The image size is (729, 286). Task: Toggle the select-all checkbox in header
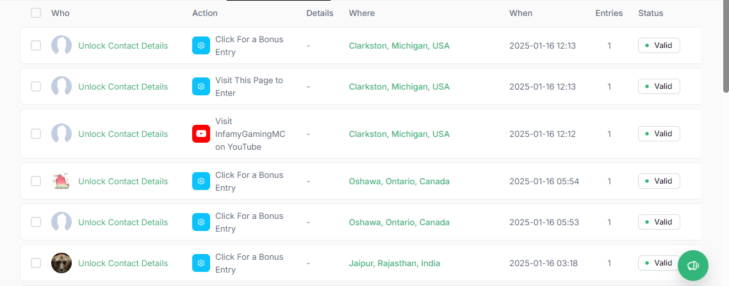click(x=36, y=13)
